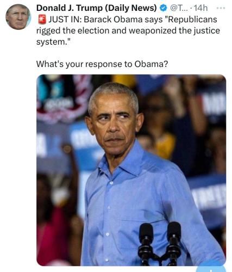
Task: Click the red siren emoji before JUST IN
Action: tap(42, 20)
